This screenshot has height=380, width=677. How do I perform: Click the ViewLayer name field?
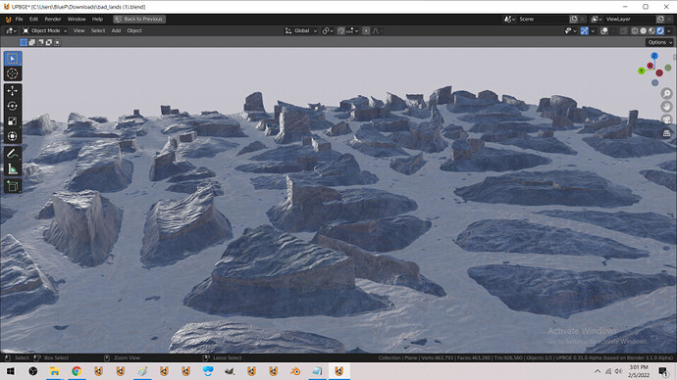[629, 19]
